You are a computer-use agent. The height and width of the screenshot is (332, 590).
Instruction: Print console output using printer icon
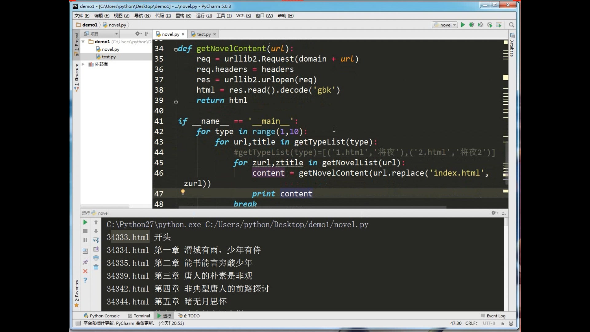point(96,258)
